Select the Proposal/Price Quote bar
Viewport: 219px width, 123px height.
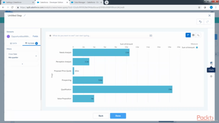(73, 71)
